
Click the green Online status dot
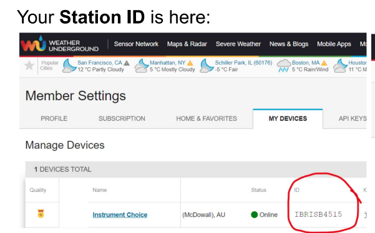click(x=254, y=214)
